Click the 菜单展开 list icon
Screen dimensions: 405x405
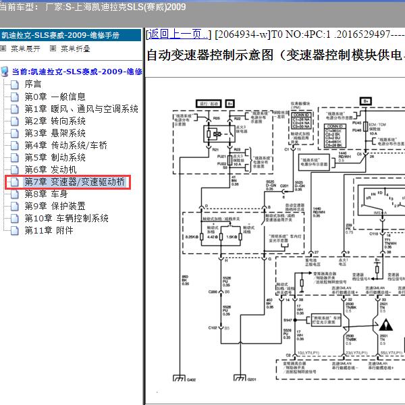3,49
